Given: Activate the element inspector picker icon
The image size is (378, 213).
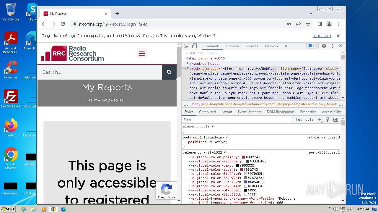Looking at the screenshot, I should click(x=186, y=46).
